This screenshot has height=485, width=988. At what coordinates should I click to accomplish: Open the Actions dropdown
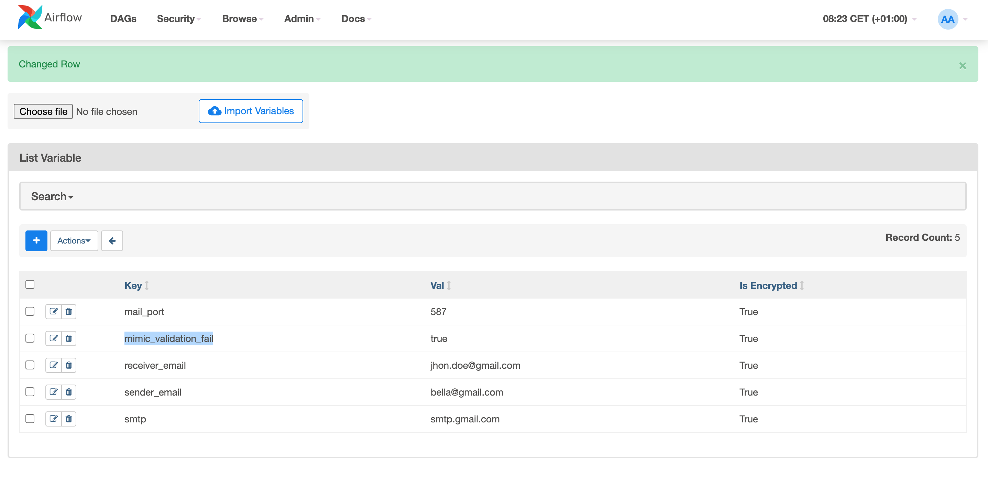(x=74, y=240)
